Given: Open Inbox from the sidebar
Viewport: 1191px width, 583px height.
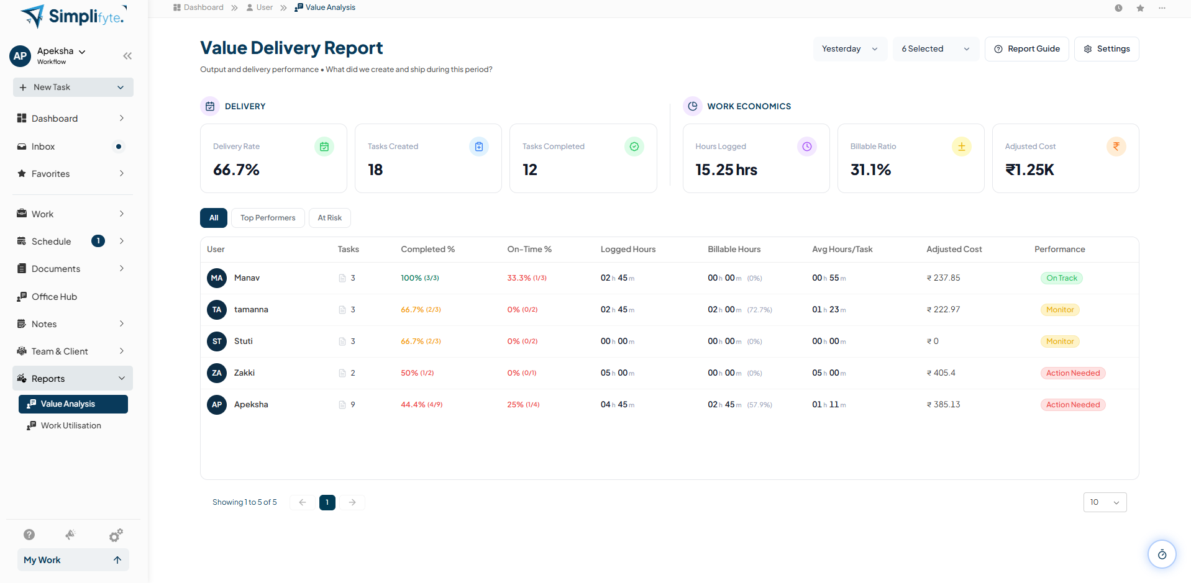Looking at the screenshot, I should click(73, 147).
